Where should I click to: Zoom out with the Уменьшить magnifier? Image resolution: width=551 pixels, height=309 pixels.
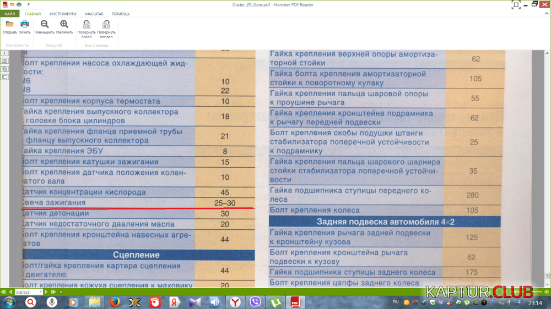pyautogui.click(x=45, y=24)
